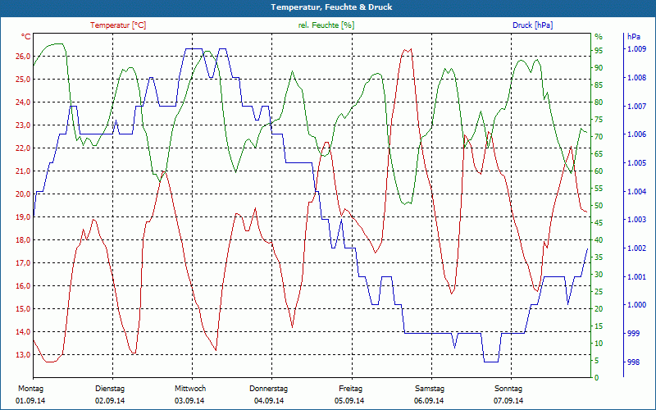
Task: Click the "23,0" temperature axis value
Action: [23, 125]
